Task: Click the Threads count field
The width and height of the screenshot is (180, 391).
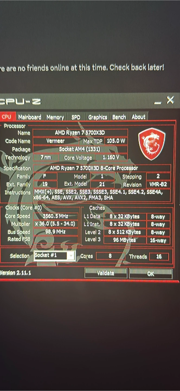Action: pos(159,257)
